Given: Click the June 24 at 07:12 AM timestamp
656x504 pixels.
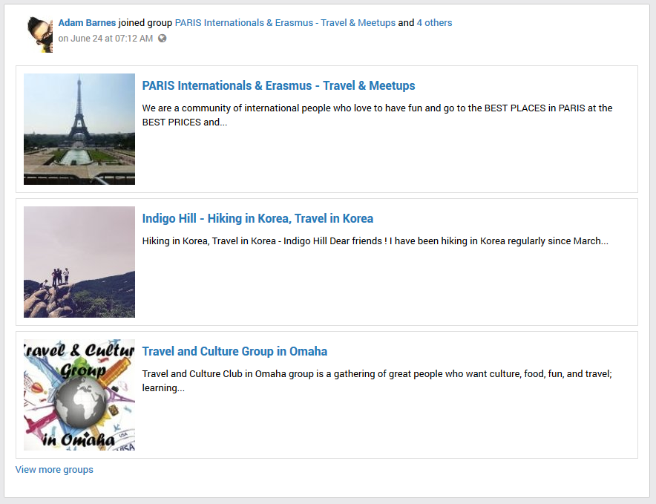Looking at the screenshot, I should [105, 39].
